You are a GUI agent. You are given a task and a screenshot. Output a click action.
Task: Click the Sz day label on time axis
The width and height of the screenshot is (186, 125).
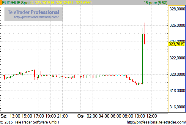pos(4,116)
